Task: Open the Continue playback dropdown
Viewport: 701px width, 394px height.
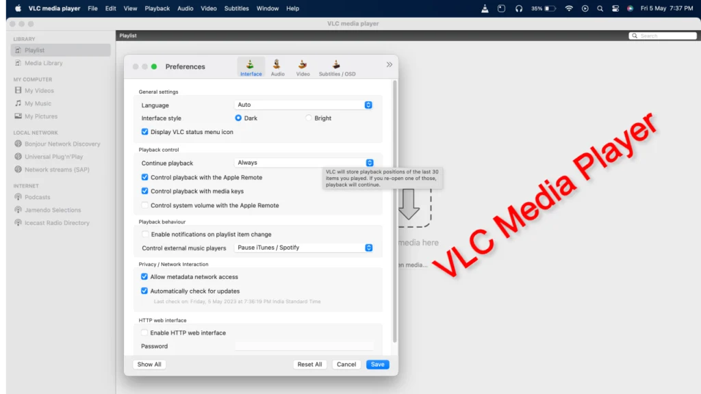Action: click(x=303, y=163)
